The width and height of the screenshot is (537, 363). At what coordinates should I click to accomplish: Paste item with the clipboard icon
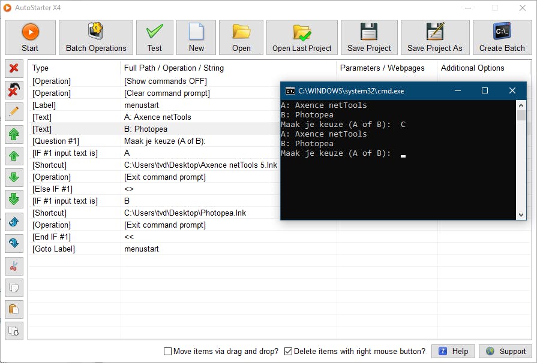[14, 309]
